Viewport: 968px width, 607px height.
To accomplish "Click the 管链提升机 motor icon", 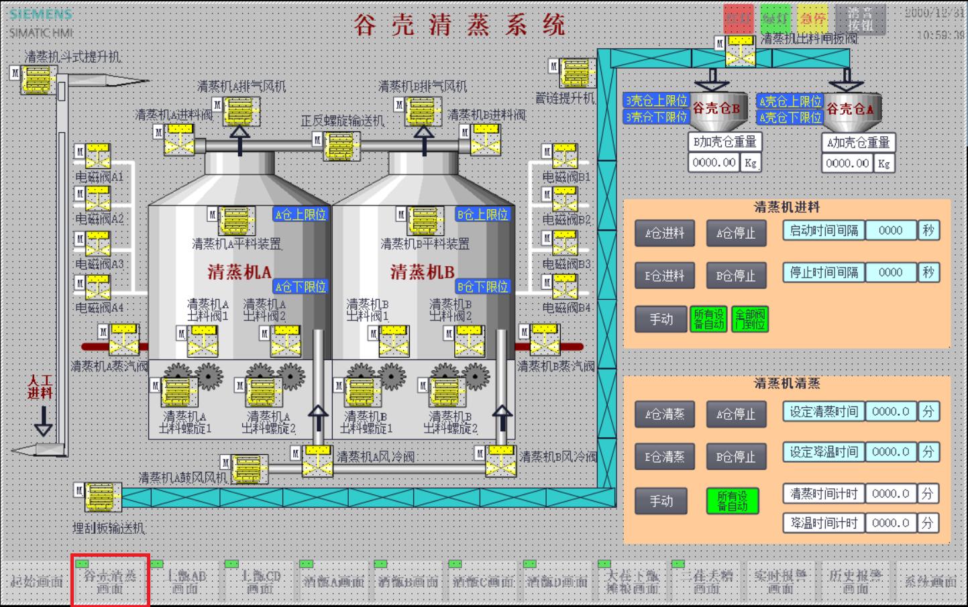I will pyautogui.click(x=578, y=73).
